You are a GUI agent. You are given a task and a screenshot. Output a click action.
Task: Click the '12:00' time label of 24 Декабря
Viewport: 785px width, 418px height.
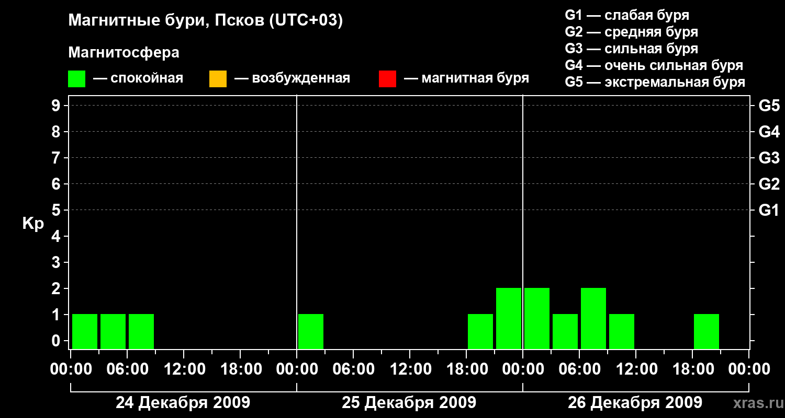(184, 369)
